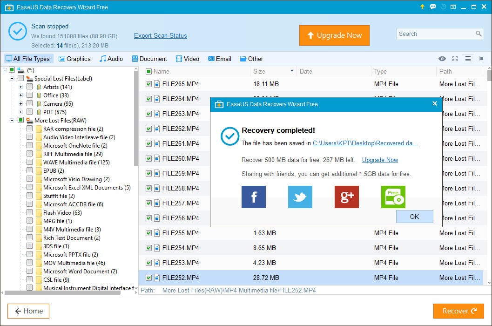Click the FILE253.MP4 file icon
The height and width of the screenshot is (326, 492).
point(157,263)
